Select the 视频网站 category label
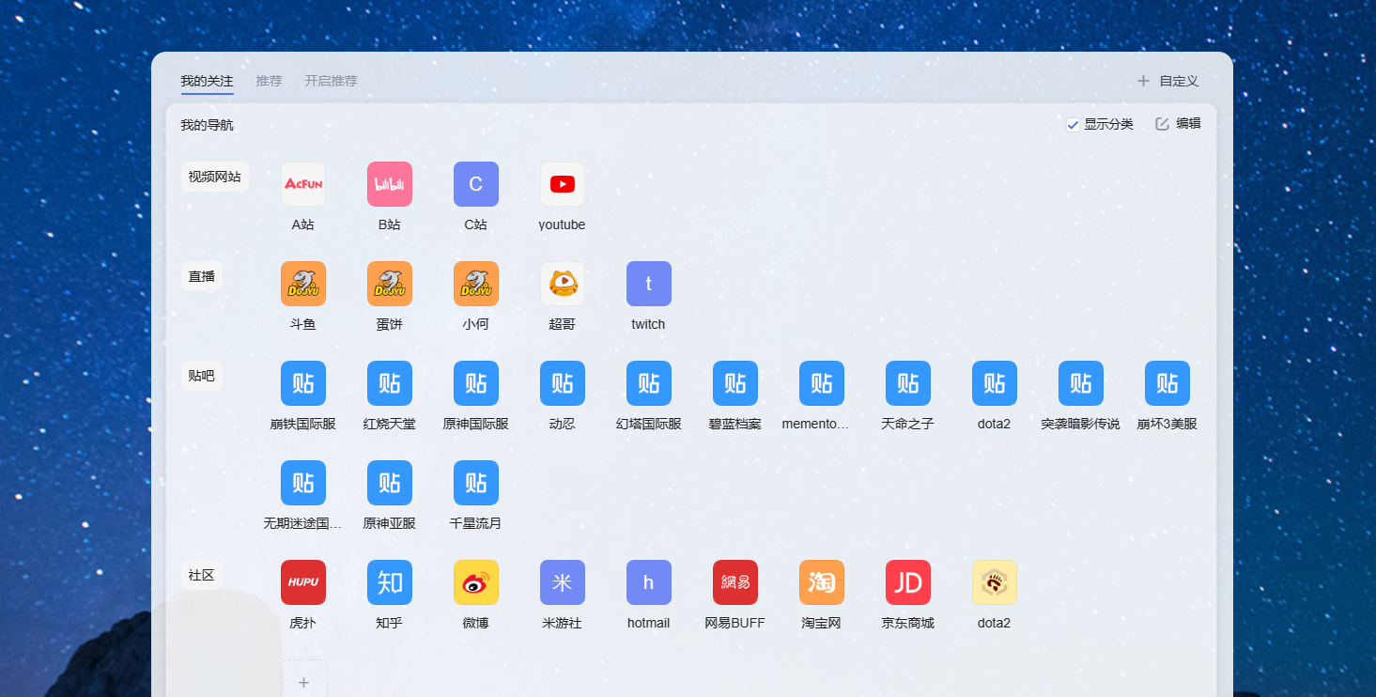 (214, 177)
